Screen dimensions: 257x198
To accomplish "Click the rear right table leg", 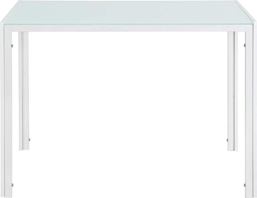I will click(x=233, y=91).
